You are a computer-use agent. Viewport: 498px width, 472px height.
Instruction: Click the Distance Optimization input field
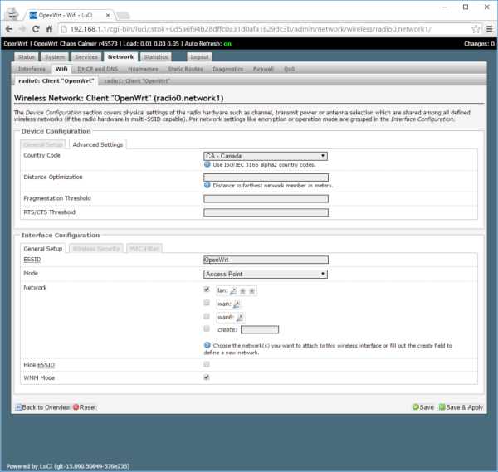pos(266,177)
